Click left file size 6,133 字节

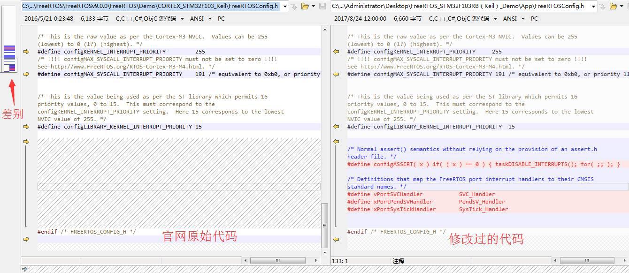(x=94, y=19)
